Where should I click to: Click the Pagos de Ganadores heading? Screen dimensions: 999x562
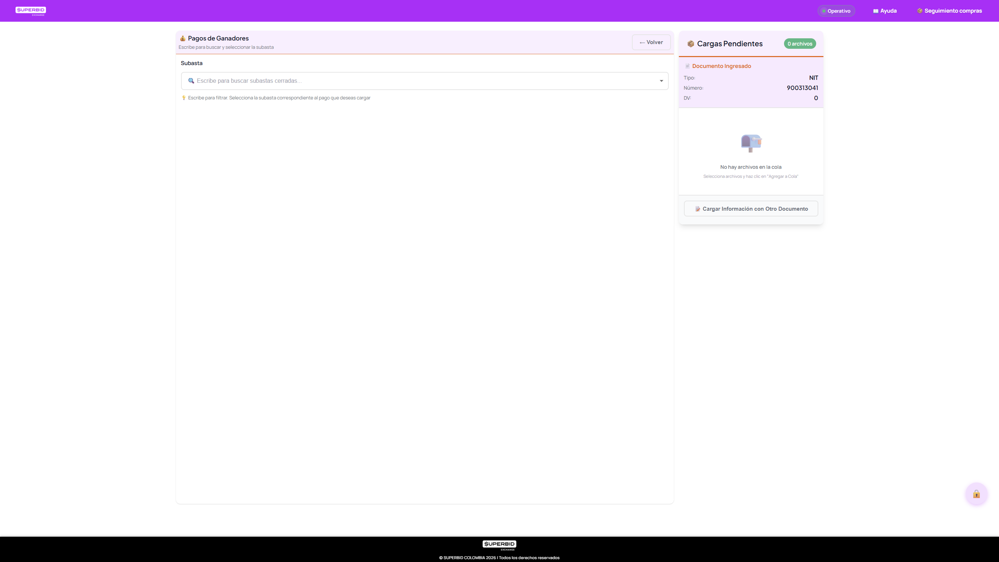click(x=218, y=38)
